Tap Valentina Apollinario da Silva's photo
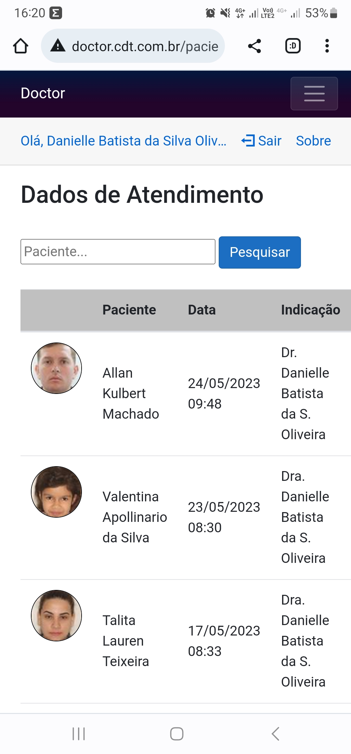The width and height of the screenshot is (351, 754). point(56,492)
